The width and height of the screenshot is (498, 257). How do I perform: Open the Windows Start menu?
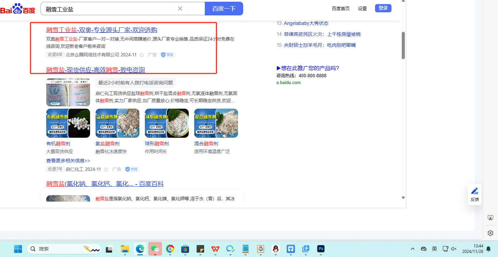(18, 249)
